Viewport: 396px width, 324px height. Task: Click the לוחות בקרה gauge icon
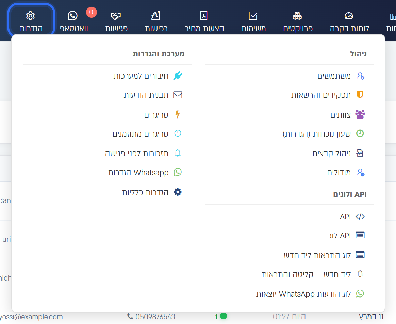coord(349,16)
